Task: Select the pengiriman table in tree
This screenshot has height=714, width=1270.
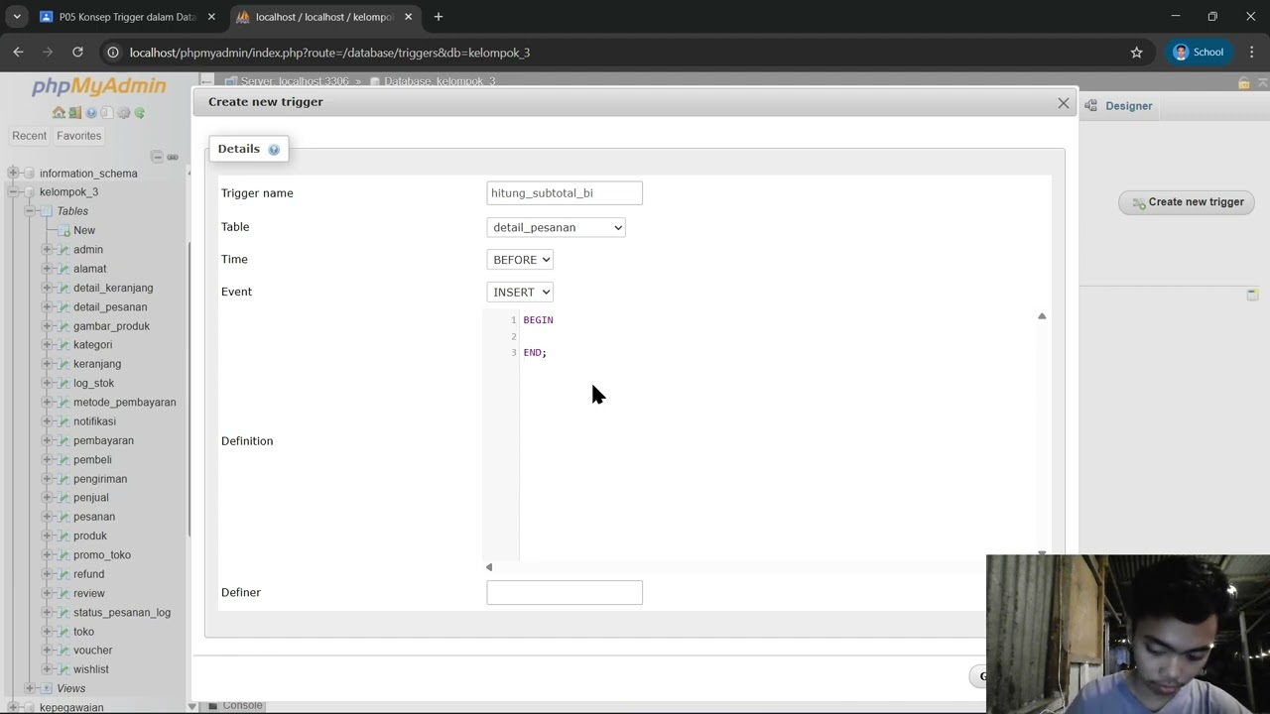Action: click(x=100, y=479)
